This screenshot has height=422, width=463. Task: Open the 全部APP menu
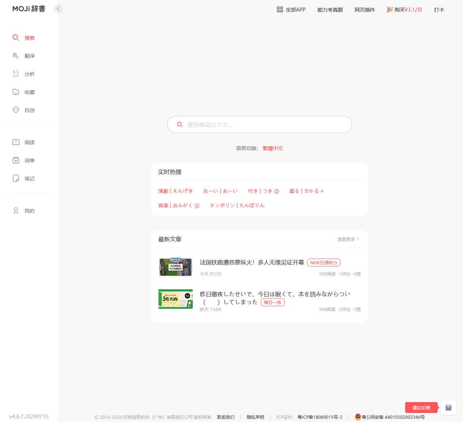[290, 10]
